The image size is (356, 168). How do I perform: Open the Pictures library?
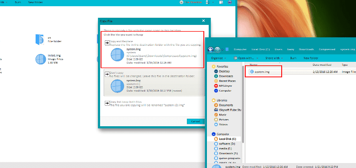pyautogui.click(x=224, y=120)
